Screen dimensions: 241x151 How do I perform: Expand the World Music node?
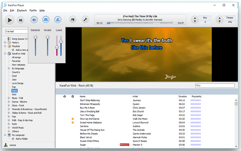coord(9,128)
